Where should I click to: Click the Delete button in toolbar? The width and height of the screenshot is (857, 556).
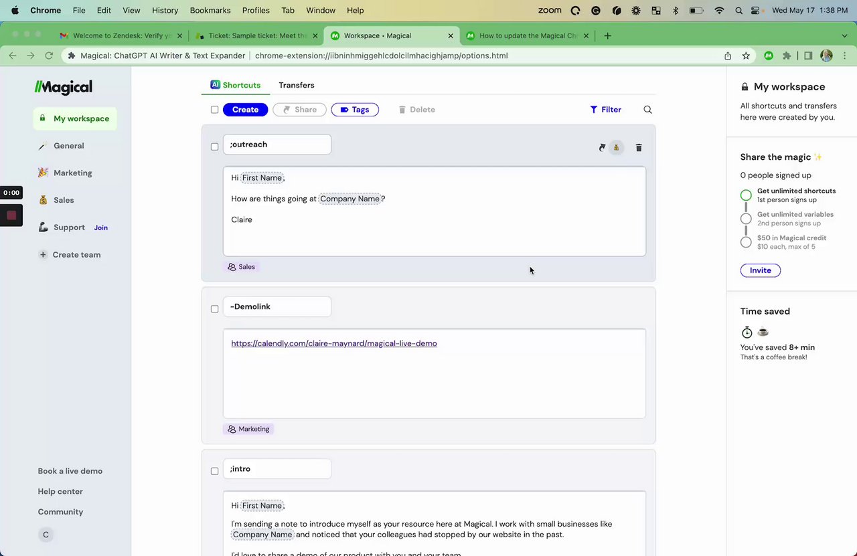click(x=416, y=110)
